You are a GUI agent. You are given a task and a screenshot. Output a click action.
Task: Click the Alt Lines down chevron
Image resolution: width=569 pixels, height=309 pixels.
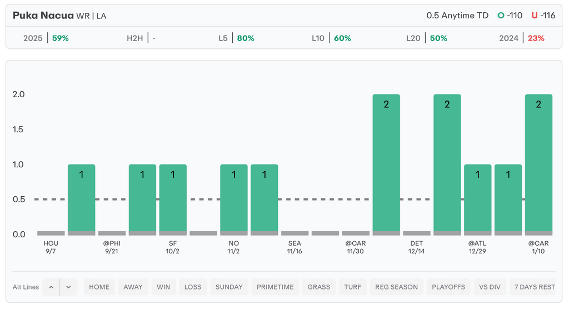(68, 287)
